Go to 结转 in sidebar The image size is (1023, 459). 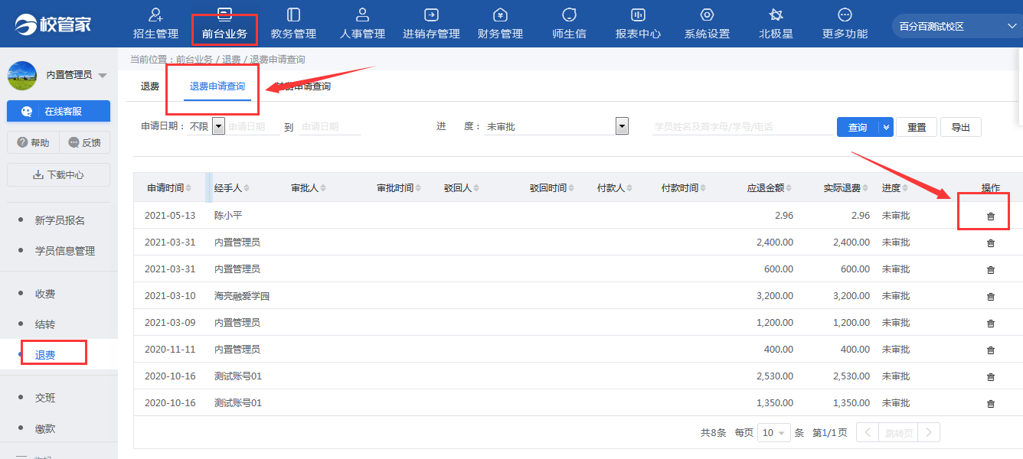click(x=45, y=324)
